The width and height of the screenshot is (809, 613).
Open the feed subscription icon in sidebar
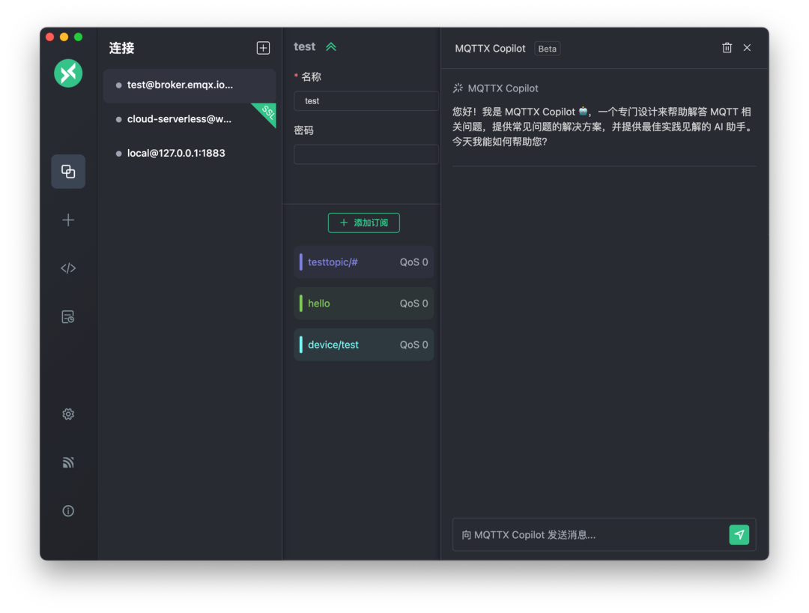coord(68,462)
